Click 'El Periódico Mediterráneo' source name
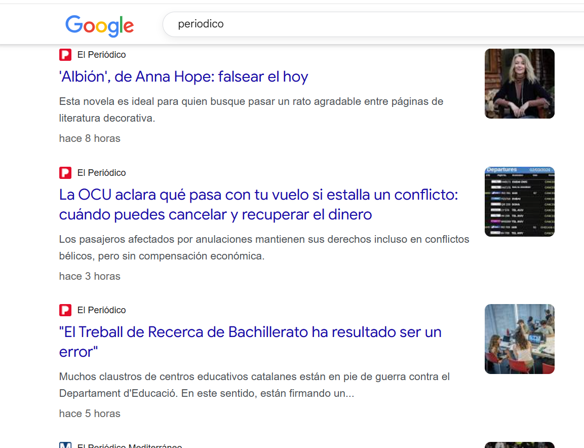The width and height of the screenshot is (584, 448). [x=130, y=446]
